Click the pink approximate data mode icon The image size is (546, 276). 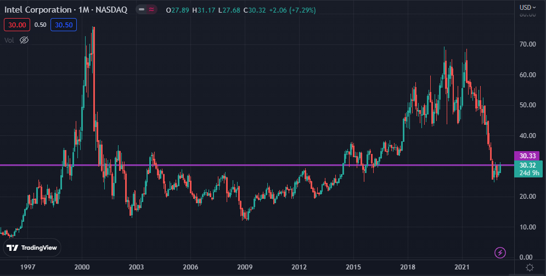151,10
